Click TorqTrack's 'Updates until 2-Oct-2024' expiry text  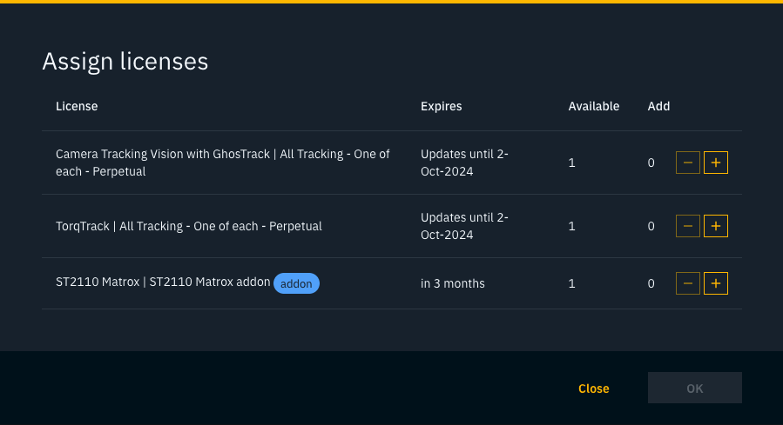tap(464, 226)
